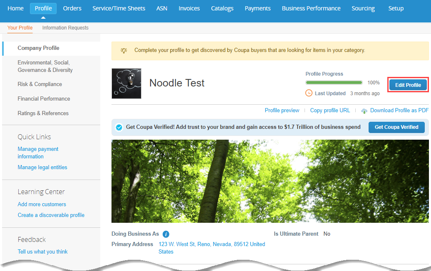Viewport: 431px width, 271px height.
Task: Click the download cloud icon
Action: pos(364,111)
